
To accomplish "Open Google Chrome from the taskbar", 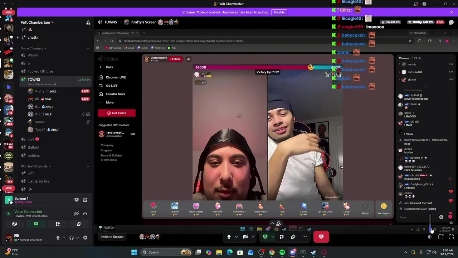I will point(272,252).
